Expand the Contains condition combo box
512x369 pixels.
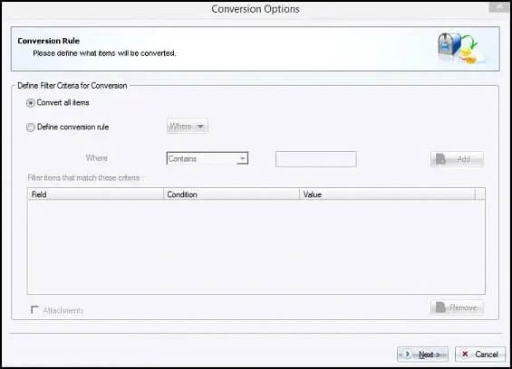[x=208, y=158]
